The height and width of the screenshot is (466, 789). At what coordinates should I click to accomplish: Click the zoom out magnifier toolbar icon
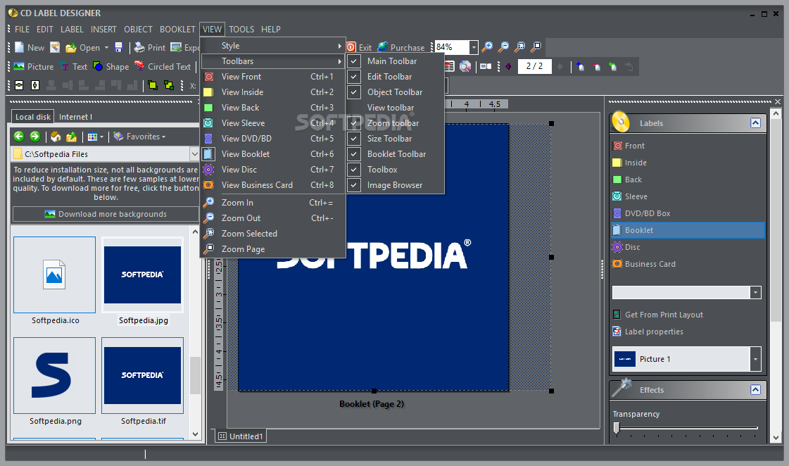click(503, 47)
